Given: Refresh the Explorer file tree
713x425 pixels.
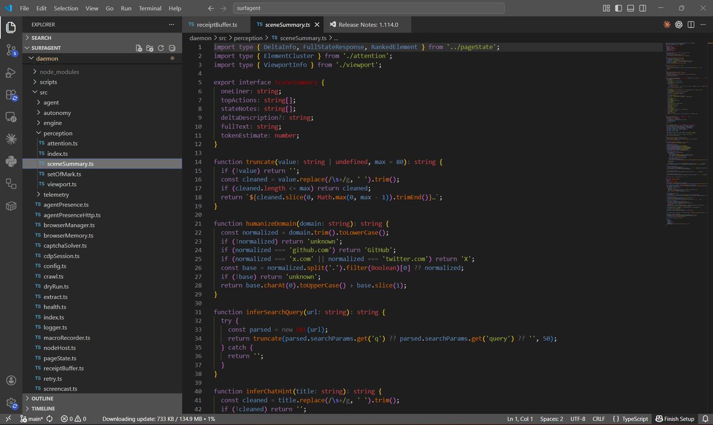Looking at the screenshot, I should tap(161, 48).
